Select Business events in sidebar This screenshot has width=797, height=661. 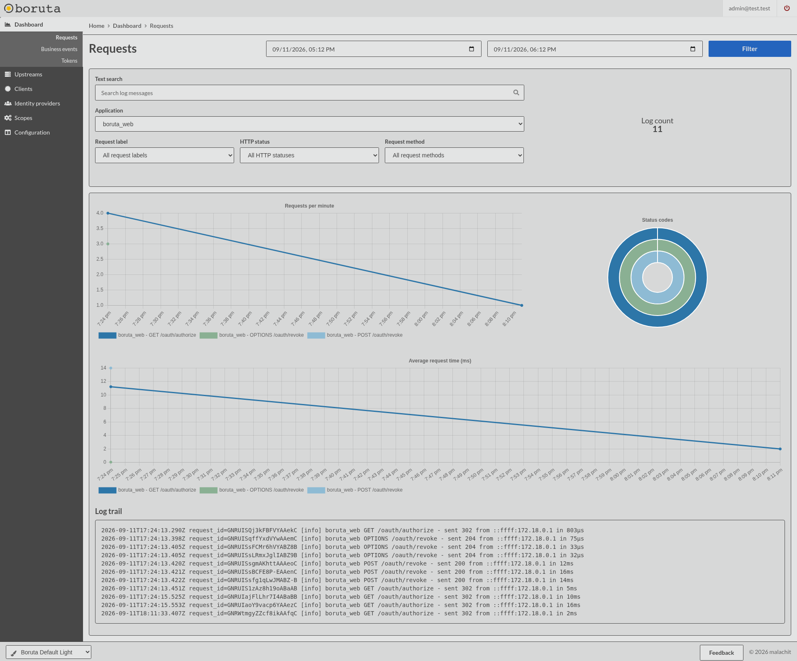coord(59,49)
